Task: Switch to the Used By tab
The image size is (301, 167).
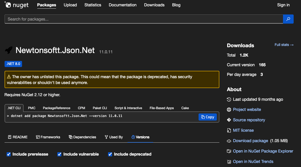Action: (x=114, y=137)
